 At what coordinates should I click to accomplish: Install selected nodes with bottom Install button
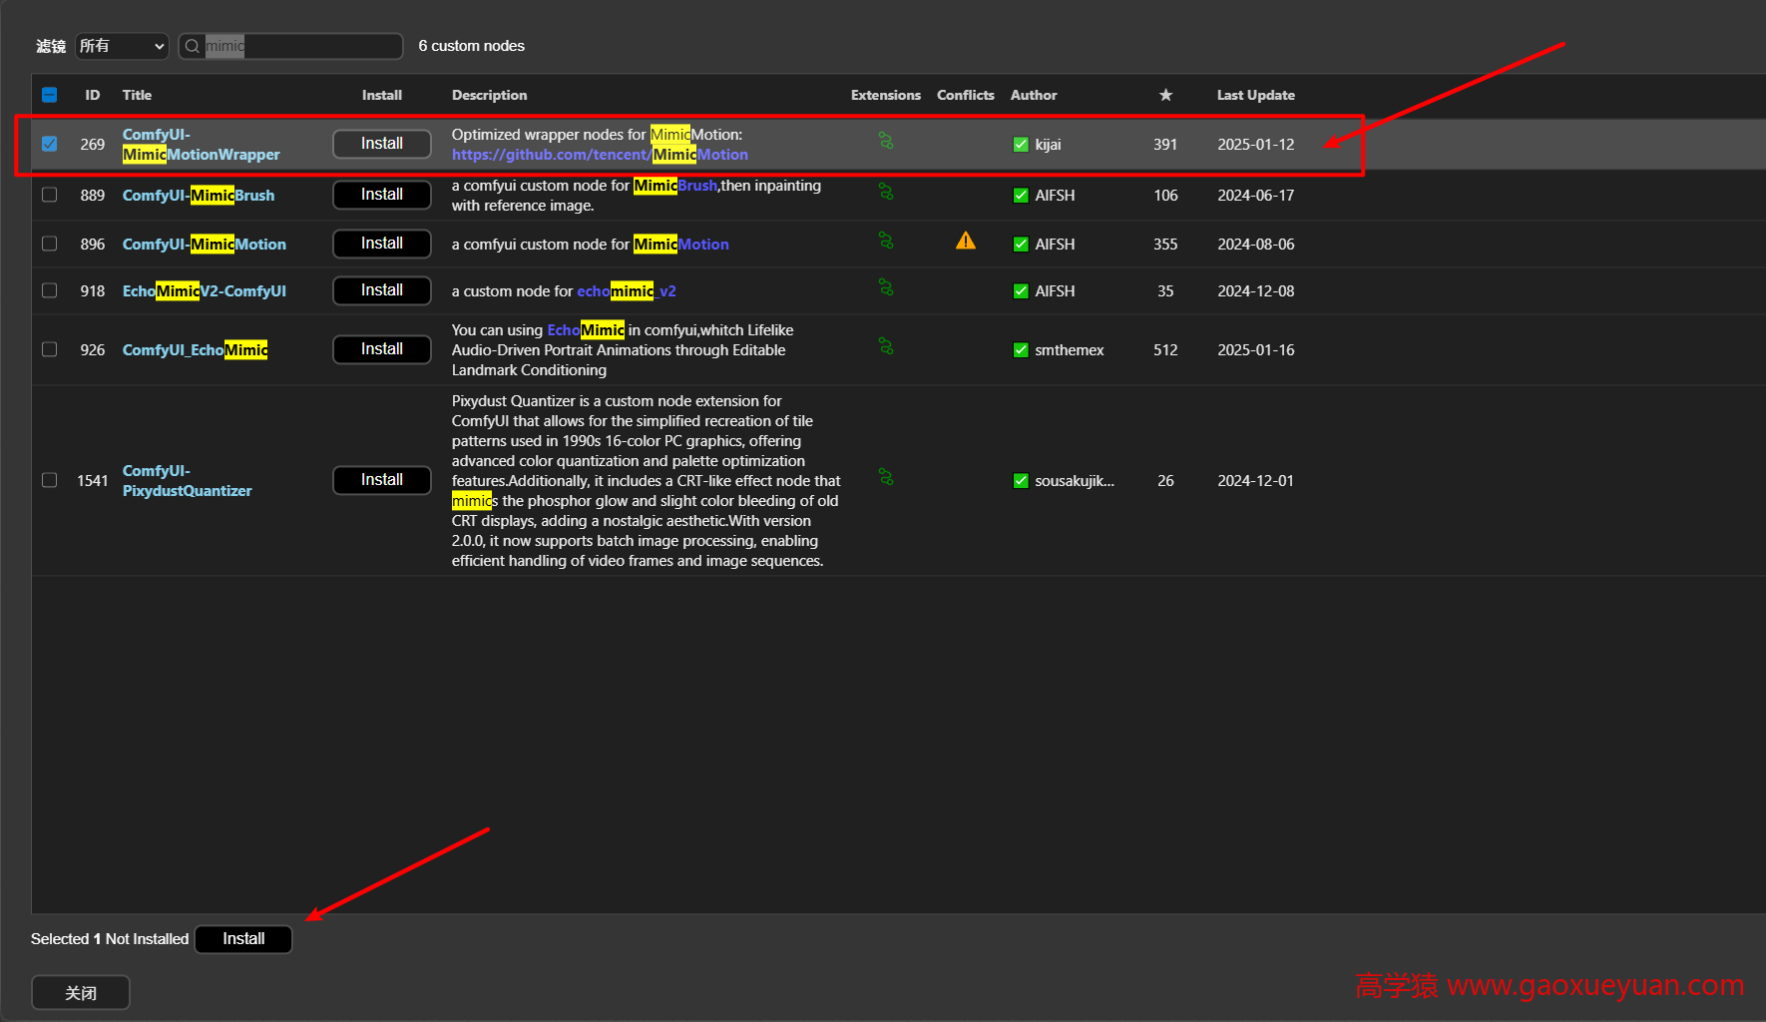[243, 939]
